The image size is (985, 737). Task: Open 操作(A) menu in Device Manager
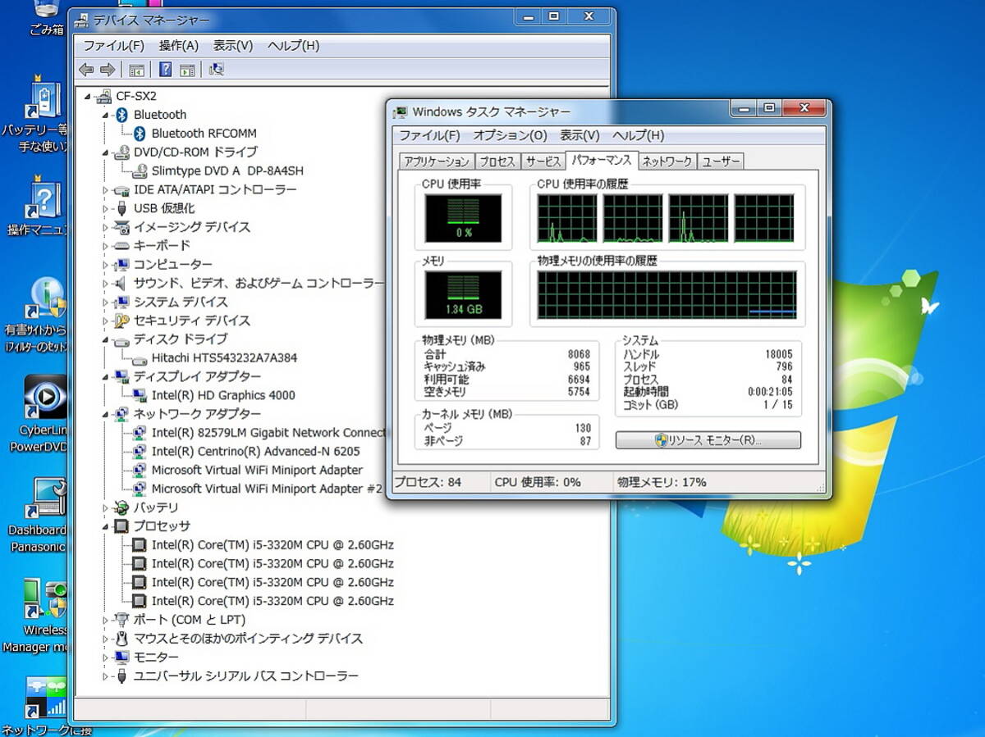pyautogui.click(x=178, y=46)
